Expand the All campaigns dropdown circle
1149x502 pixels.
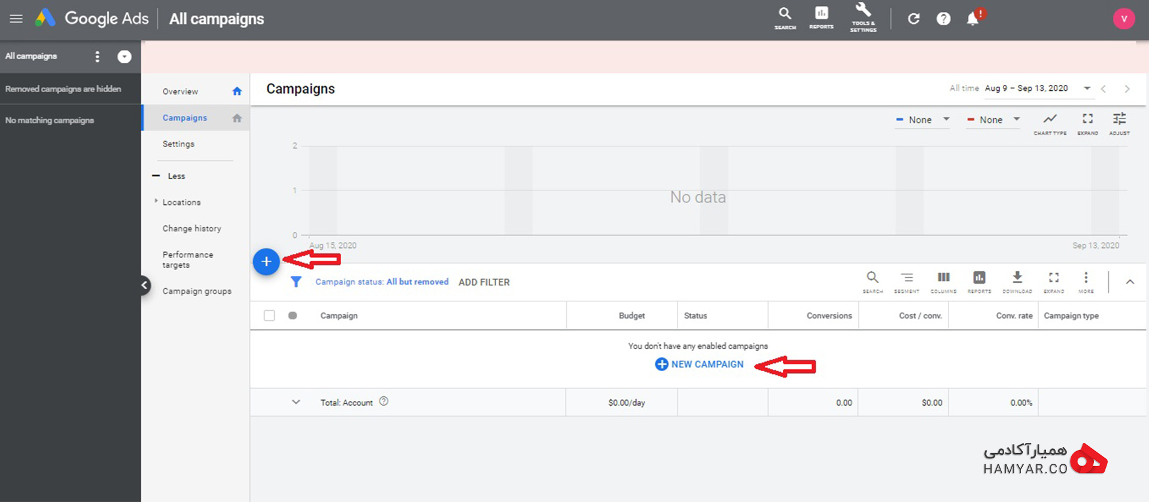(124, 57)
